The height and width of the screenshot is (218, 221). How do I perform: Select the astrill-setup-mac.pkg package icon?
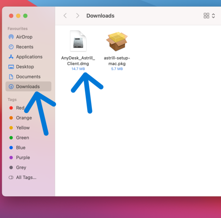click(117, 41)
